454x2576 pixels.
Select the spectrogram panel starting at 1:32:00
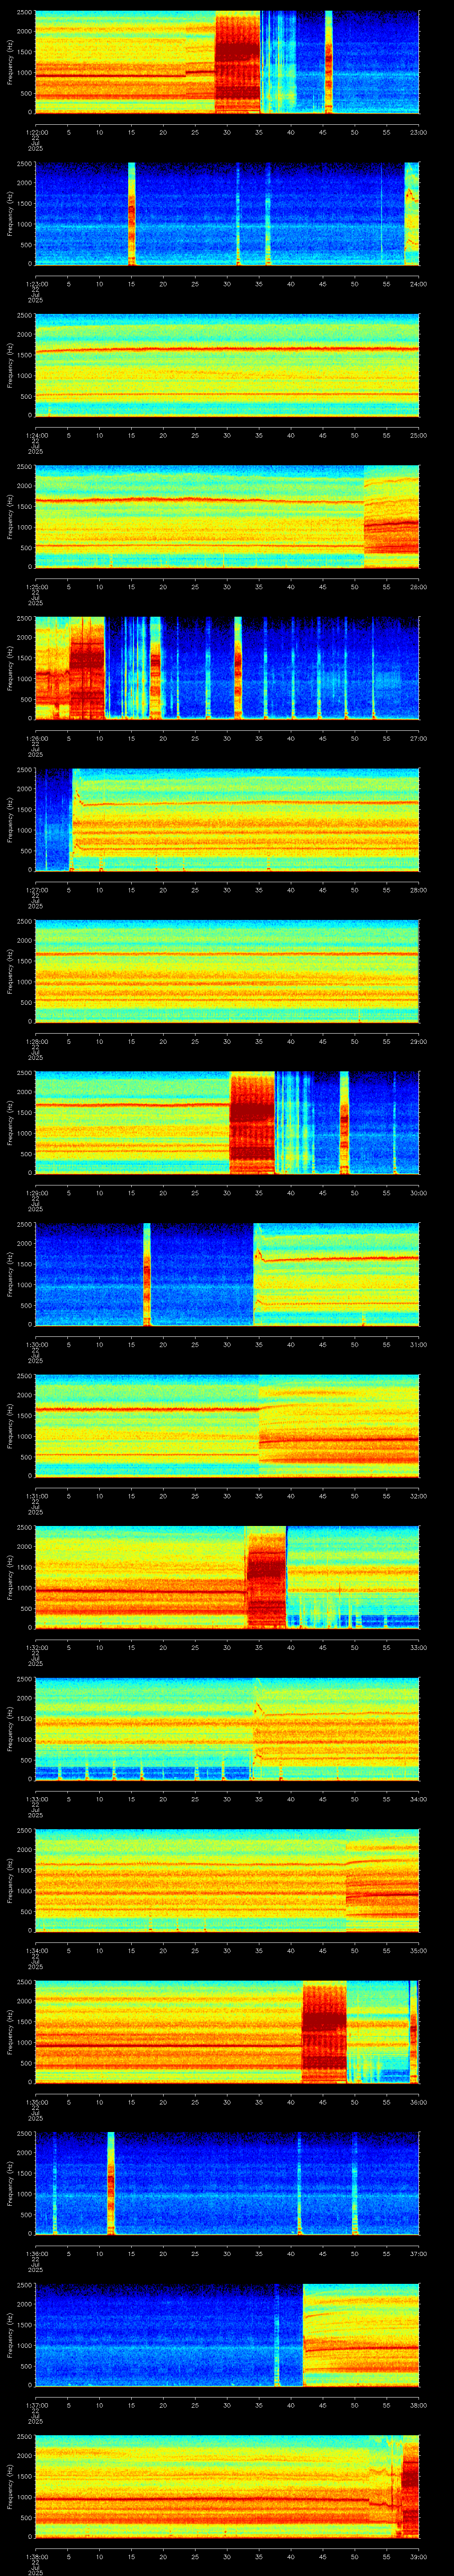227,1577
